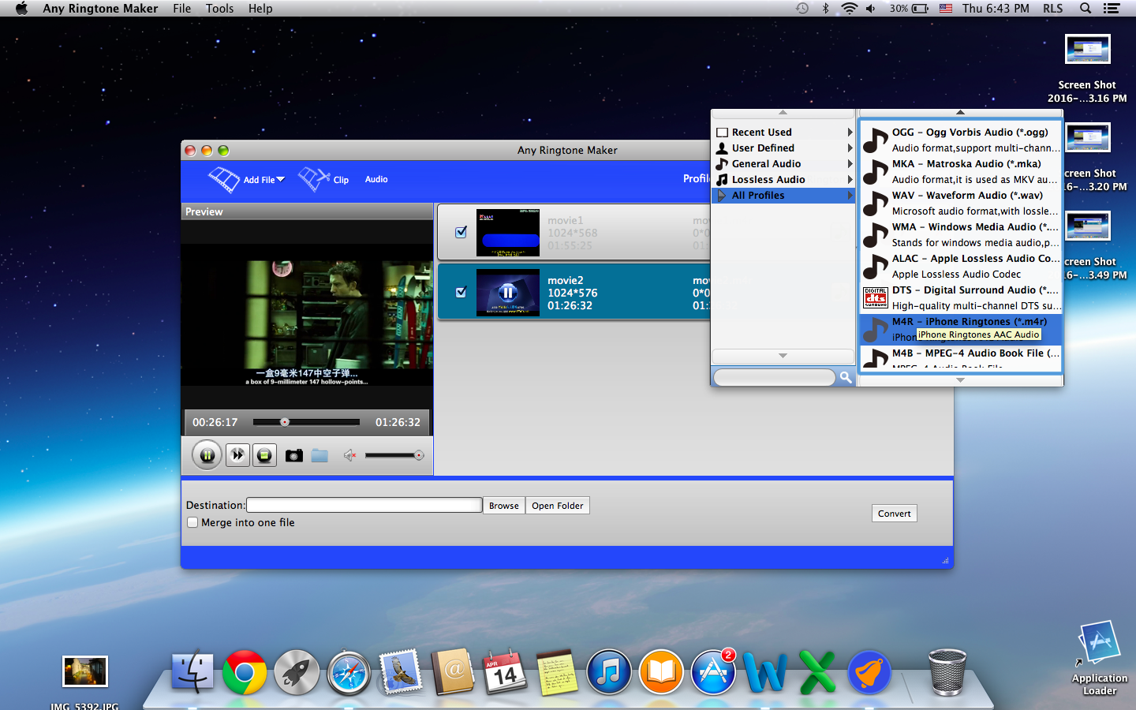
Task: Open the Add File dropdown arrow
Action: click(280, 180)
